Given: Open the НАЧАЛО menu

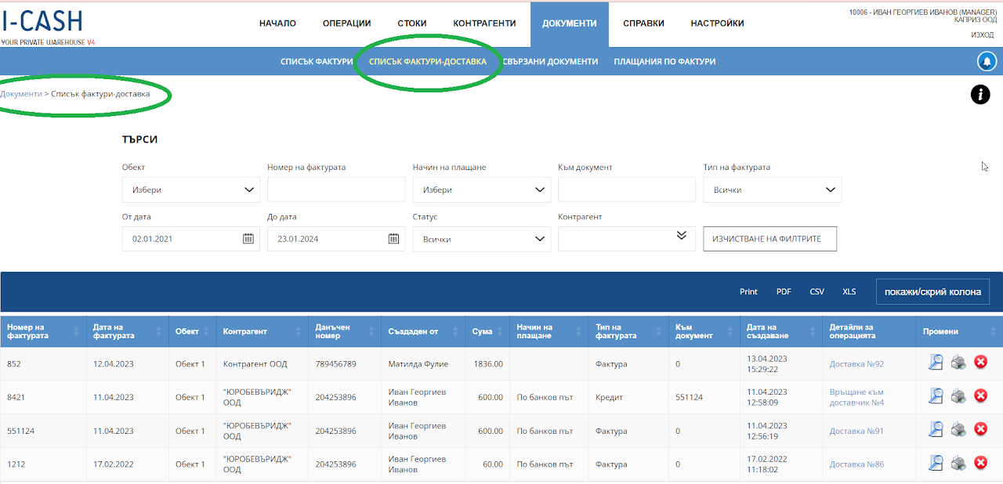Looking at the screenshot, I should [x=277, y=23].
